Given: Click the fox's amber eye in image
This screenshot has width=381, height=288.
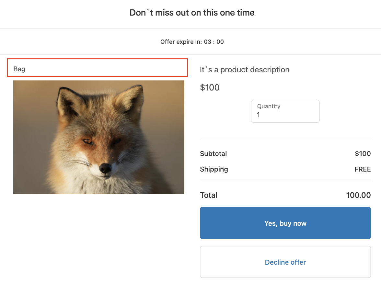Looking at the screenshot, I should click(87, 141).
